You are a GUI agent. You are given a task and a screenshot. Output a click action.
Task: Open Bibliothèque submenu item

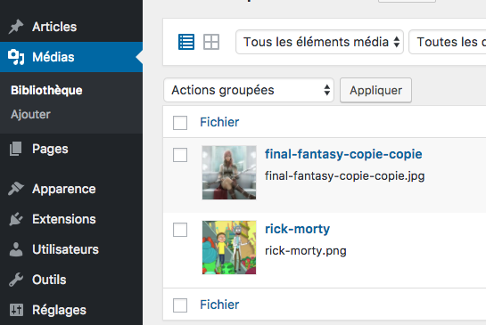click(46, 91)
